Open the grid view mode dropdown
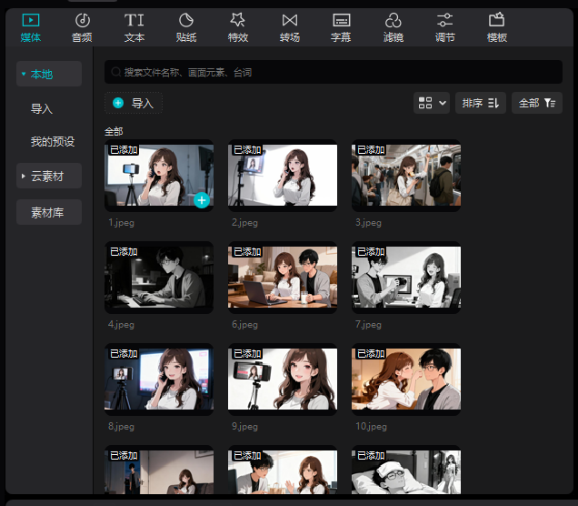Image resolution: width=578 pixels, height=506 pixels. [x=433, y=103]
